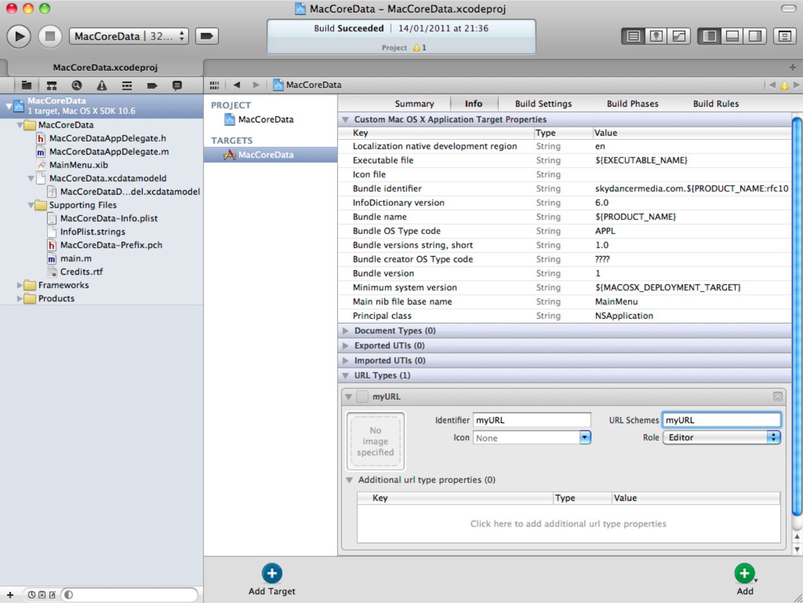This screenshot has height=603, width=803.
Task: Open the Build Rules tab
Action: click(x=716, y=104)
